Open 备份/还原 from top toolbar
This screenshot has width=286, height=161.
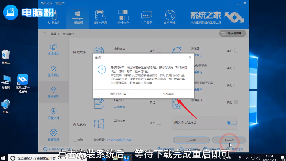pos(100,17)
